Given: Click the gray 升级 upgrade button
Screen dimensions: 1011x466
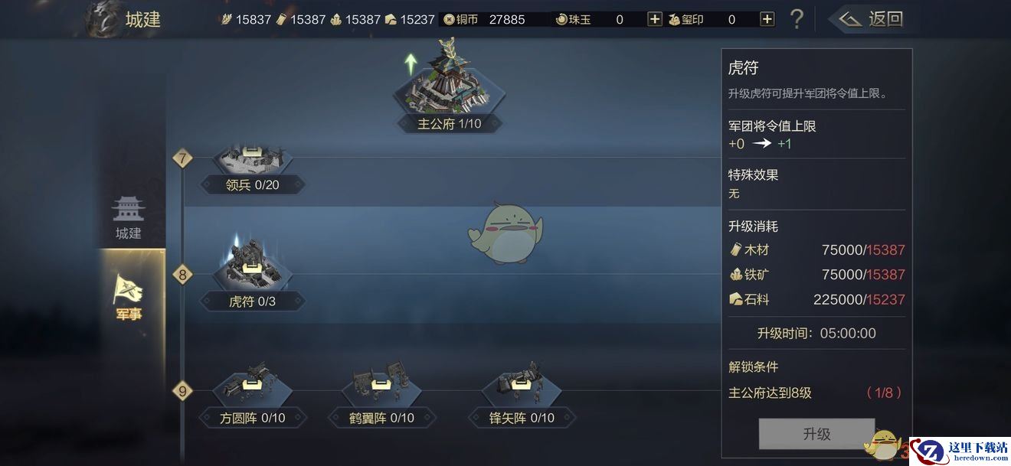Looking at the screenshot, I should (x=816, y=434).
